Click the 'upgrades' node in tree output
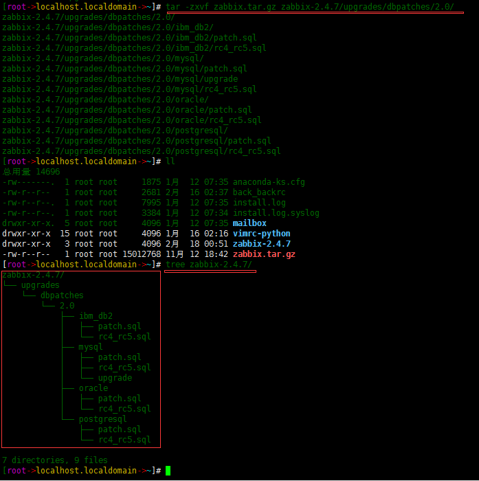The width and height of the screenshot is (479, 481). coord(40,285)
